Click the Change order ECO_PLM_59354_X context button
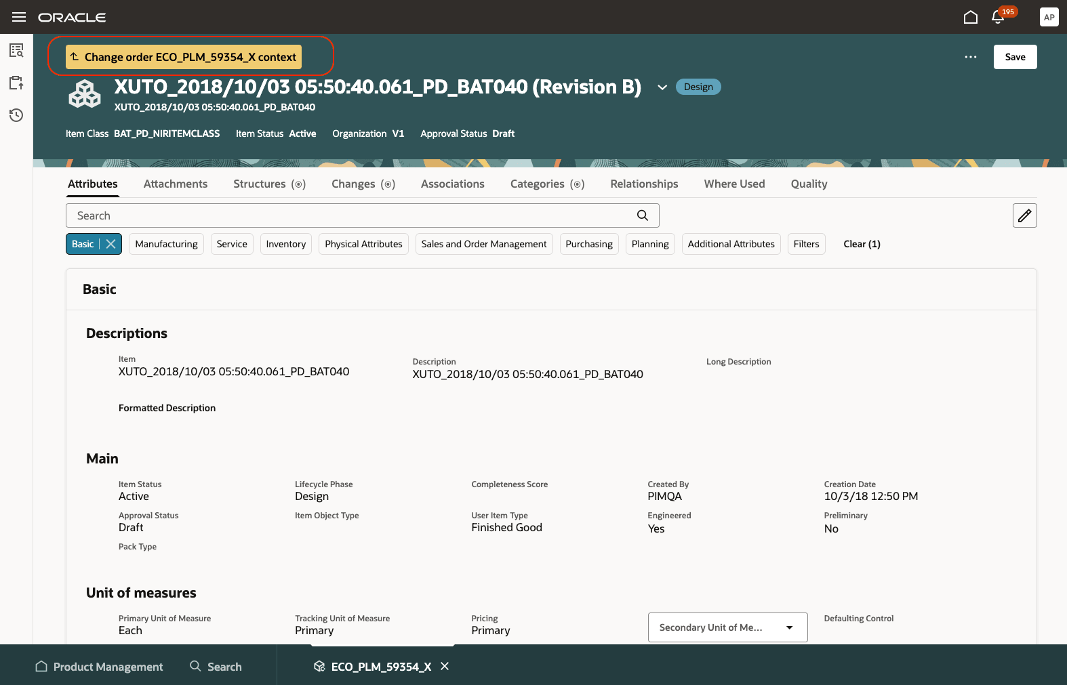 coord(184,57)
